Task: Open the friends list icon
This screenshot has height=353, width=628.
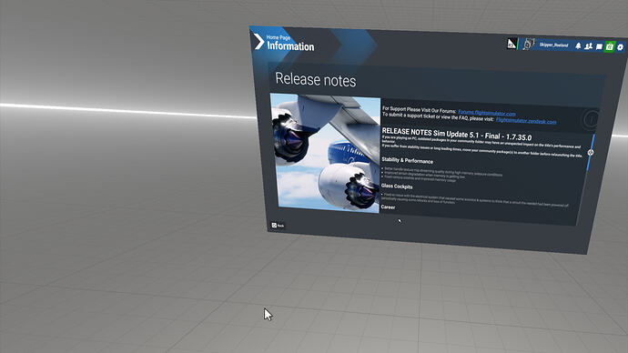Action: pyautogui.click(x=588, y=46)
